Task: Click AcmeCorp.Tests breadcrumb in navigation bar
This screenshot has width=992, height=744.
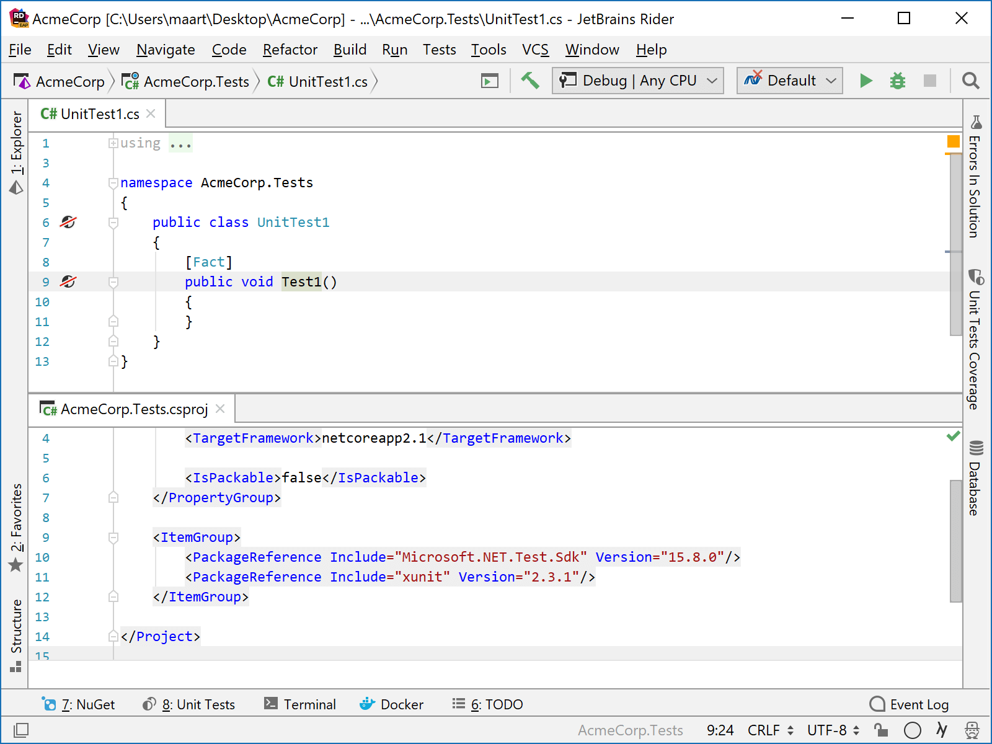Action: (x=185, y=81)
